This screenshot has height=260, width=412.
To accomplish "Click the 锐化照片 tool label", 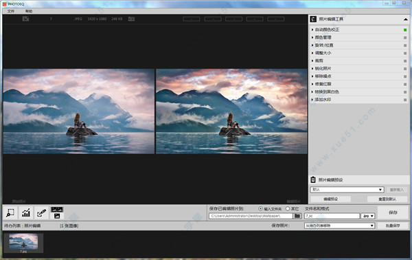I will pyautogui.click(x=323, y=68).
